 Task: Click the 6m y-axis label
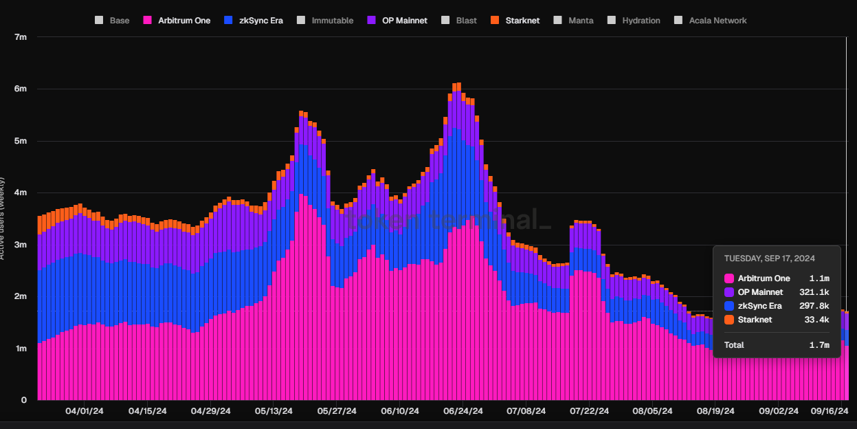[x=21, y=89]
